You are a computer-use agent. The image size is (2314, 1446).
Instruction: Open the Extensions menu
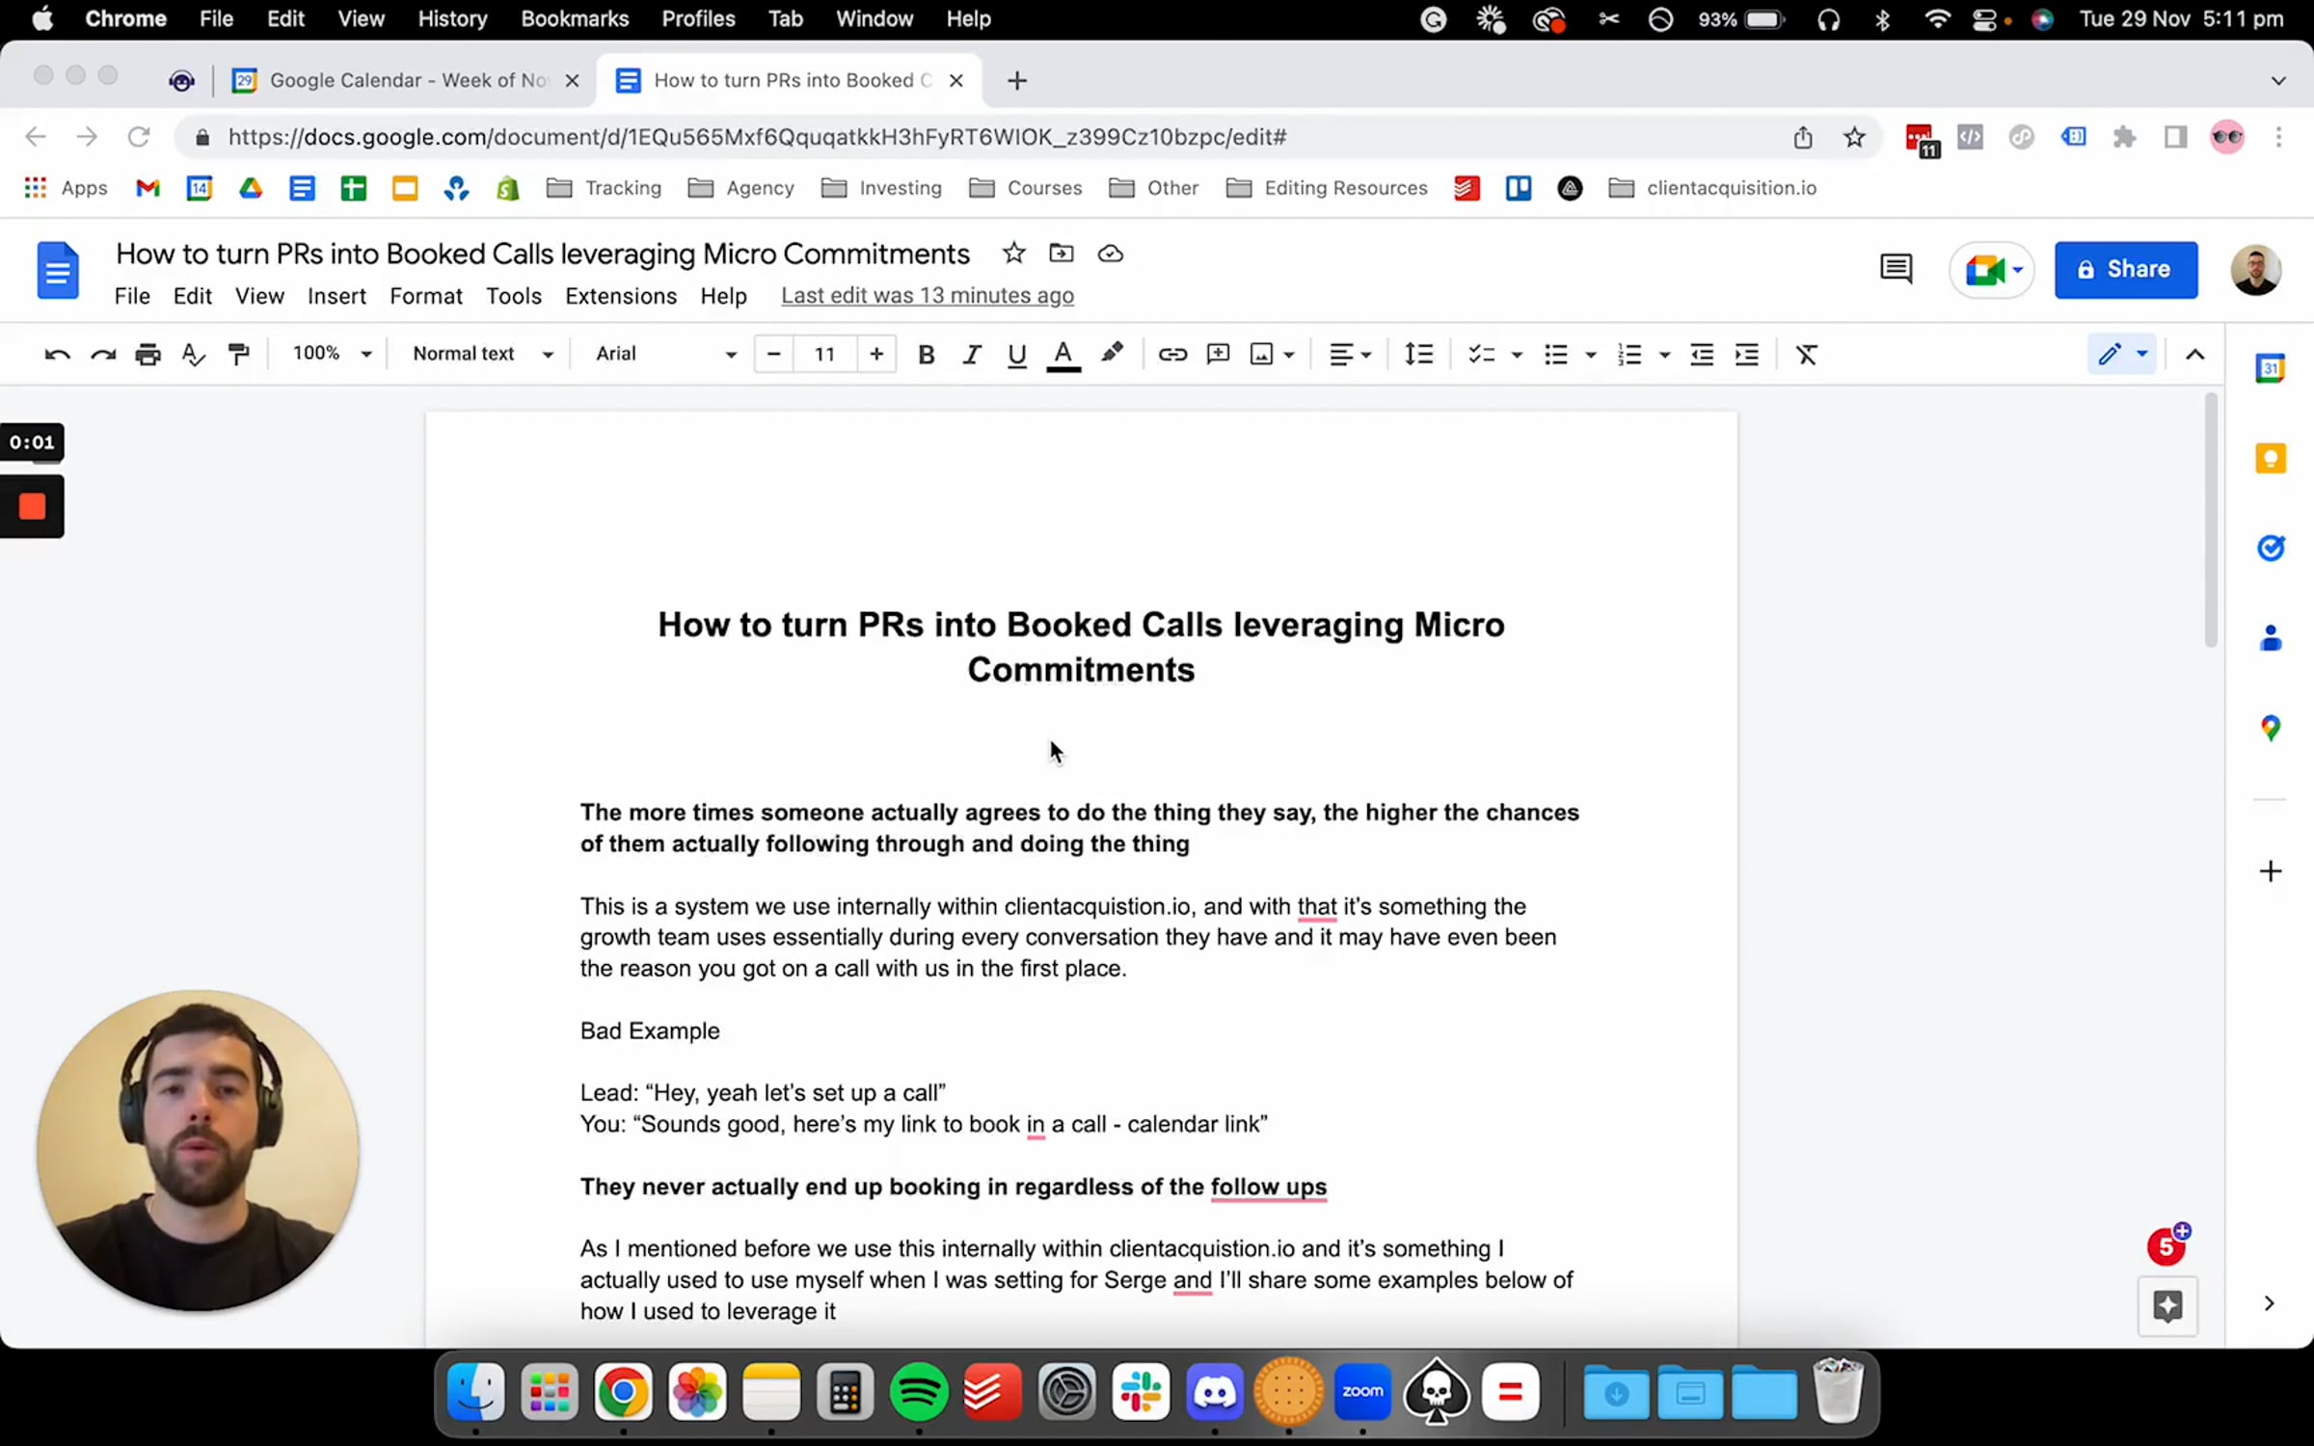[620, 296]
